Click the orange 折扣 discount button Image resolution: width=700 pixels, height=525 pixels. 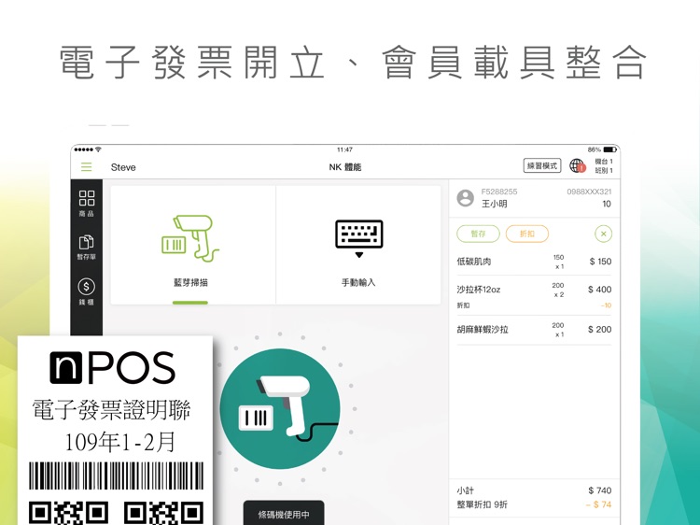click(526, 234)
